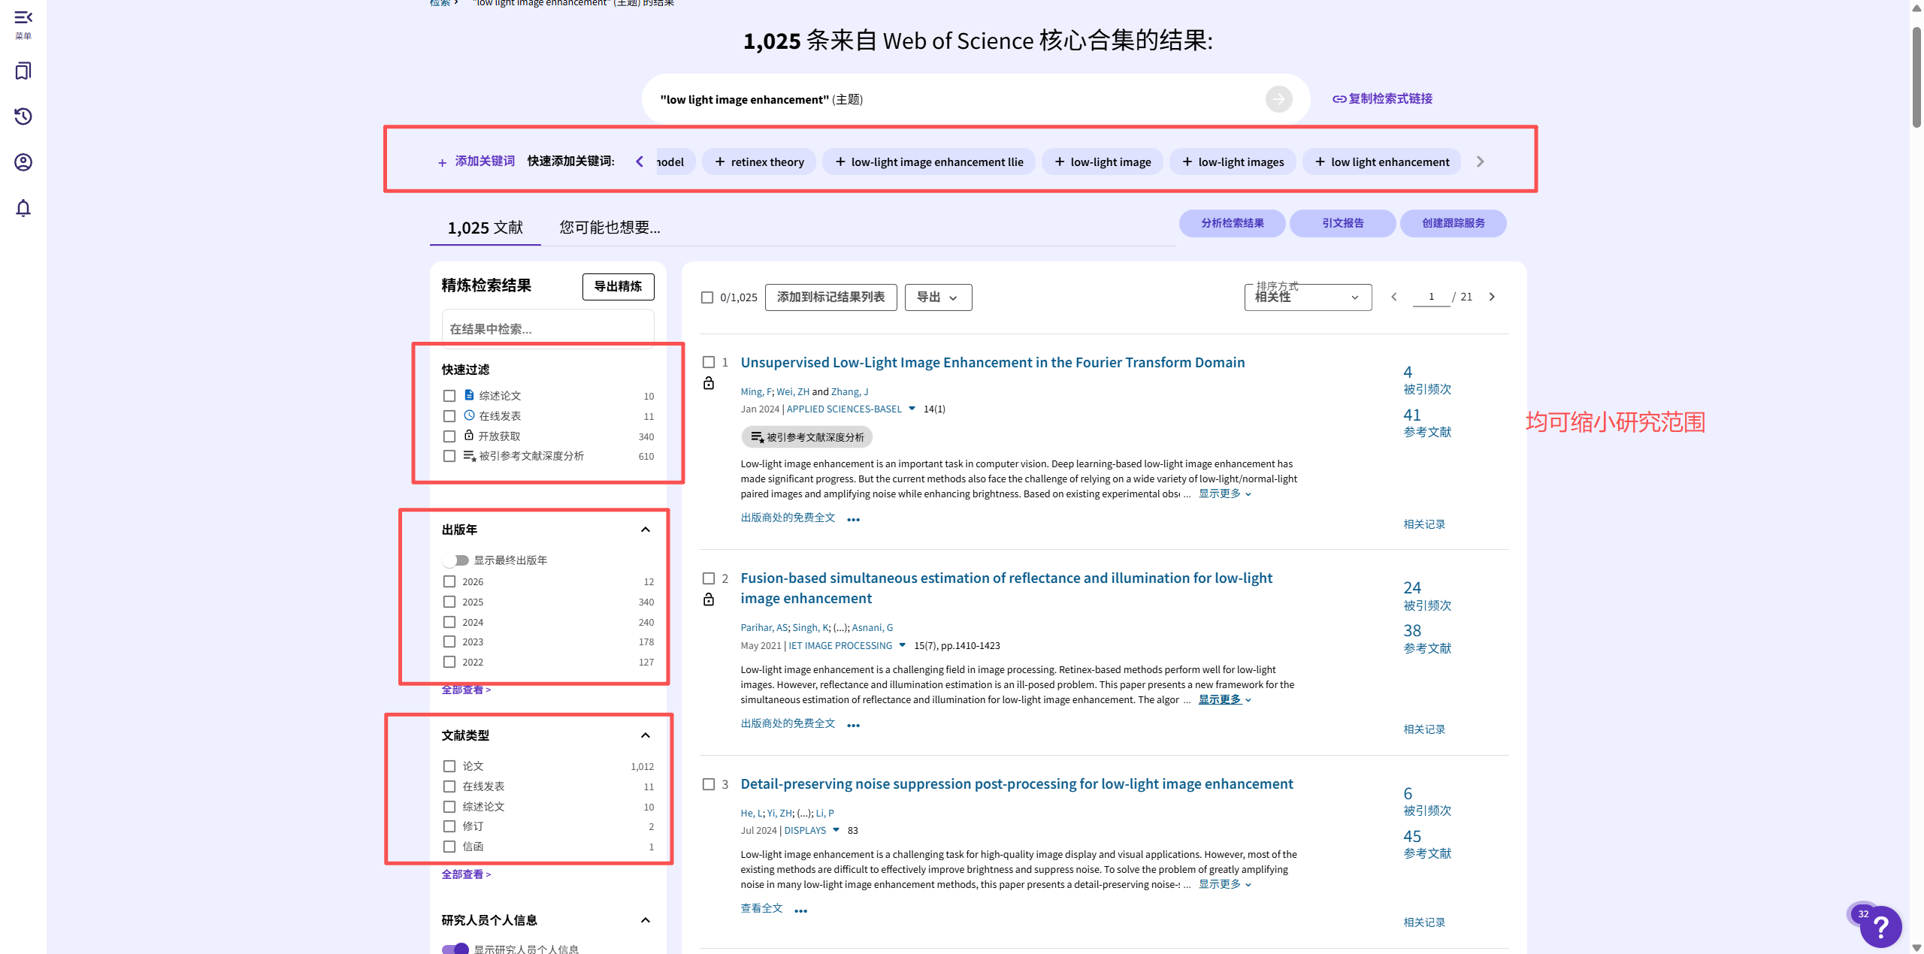1924x954 pixels.
Task: Collapse the 文献类型 section
Action: click(x=645, y=735)
